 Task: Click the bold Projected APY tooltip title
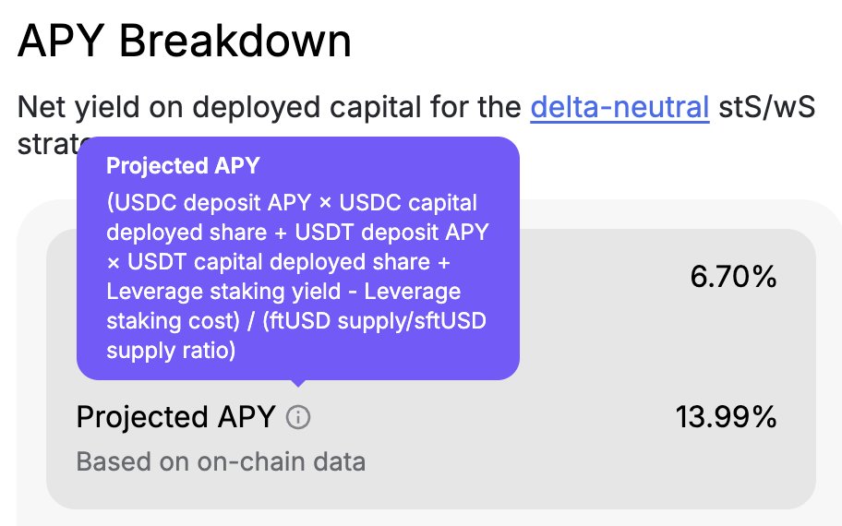183,165
